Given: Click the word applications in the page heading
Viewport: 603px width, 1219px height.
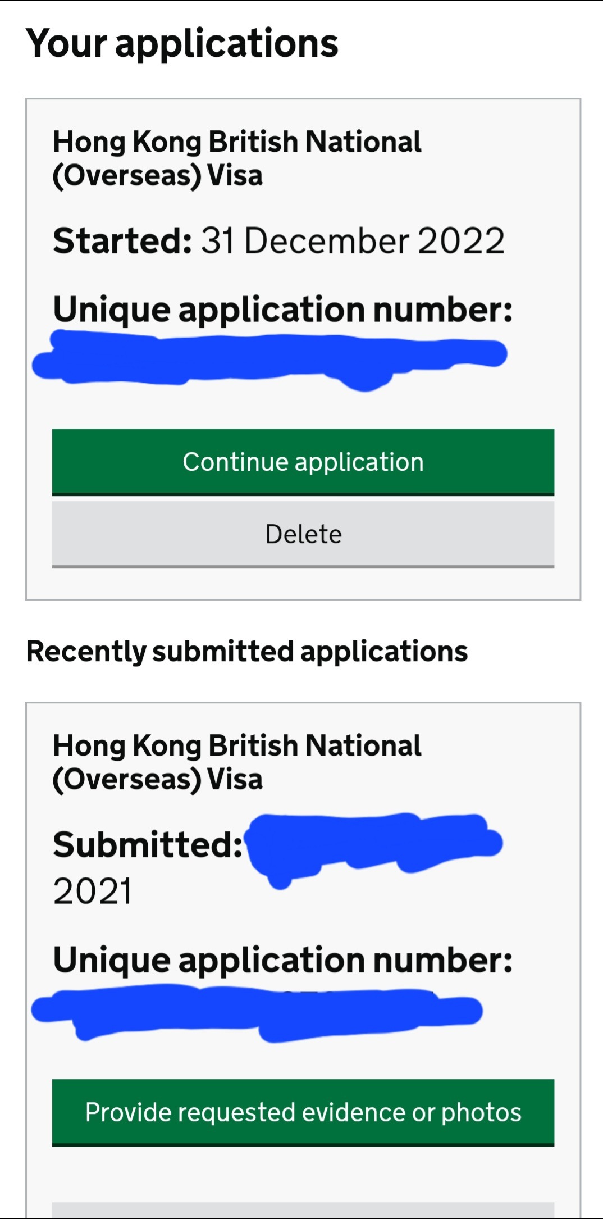Looking at the screenshot, I should tap(227, 43).
